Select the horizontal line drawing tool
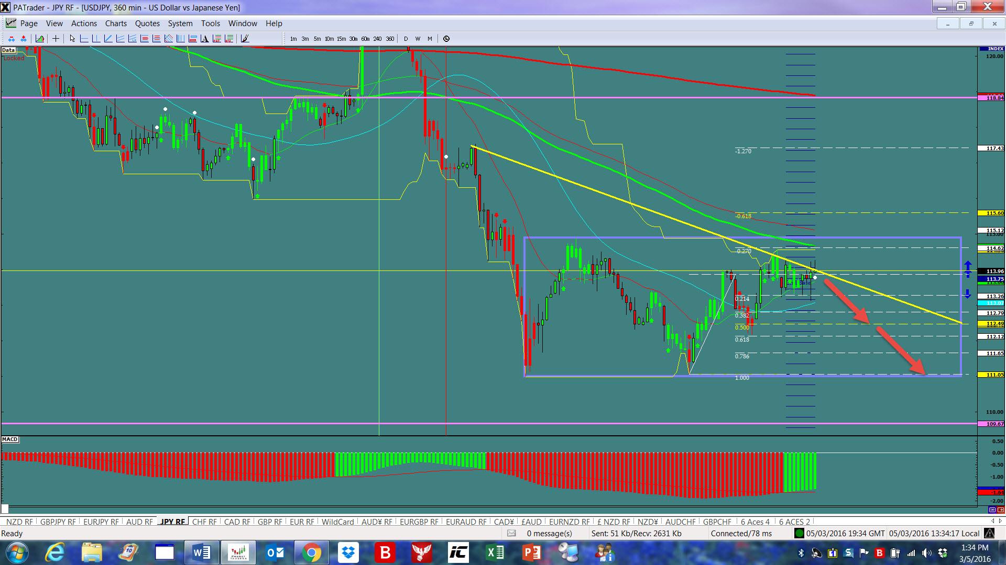The image size is (1006, 565). pos(84,39)
